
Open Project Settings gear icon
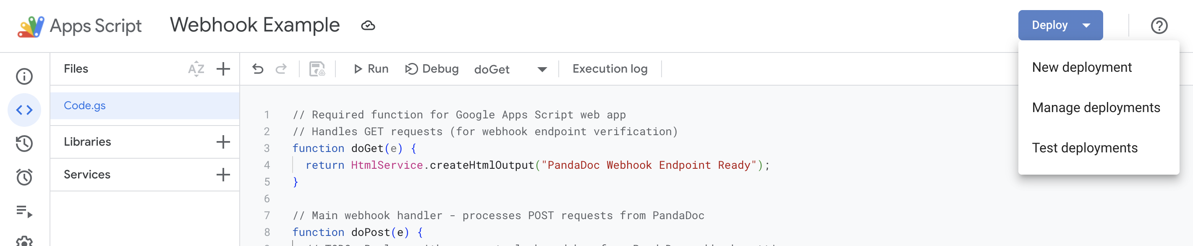24,242
